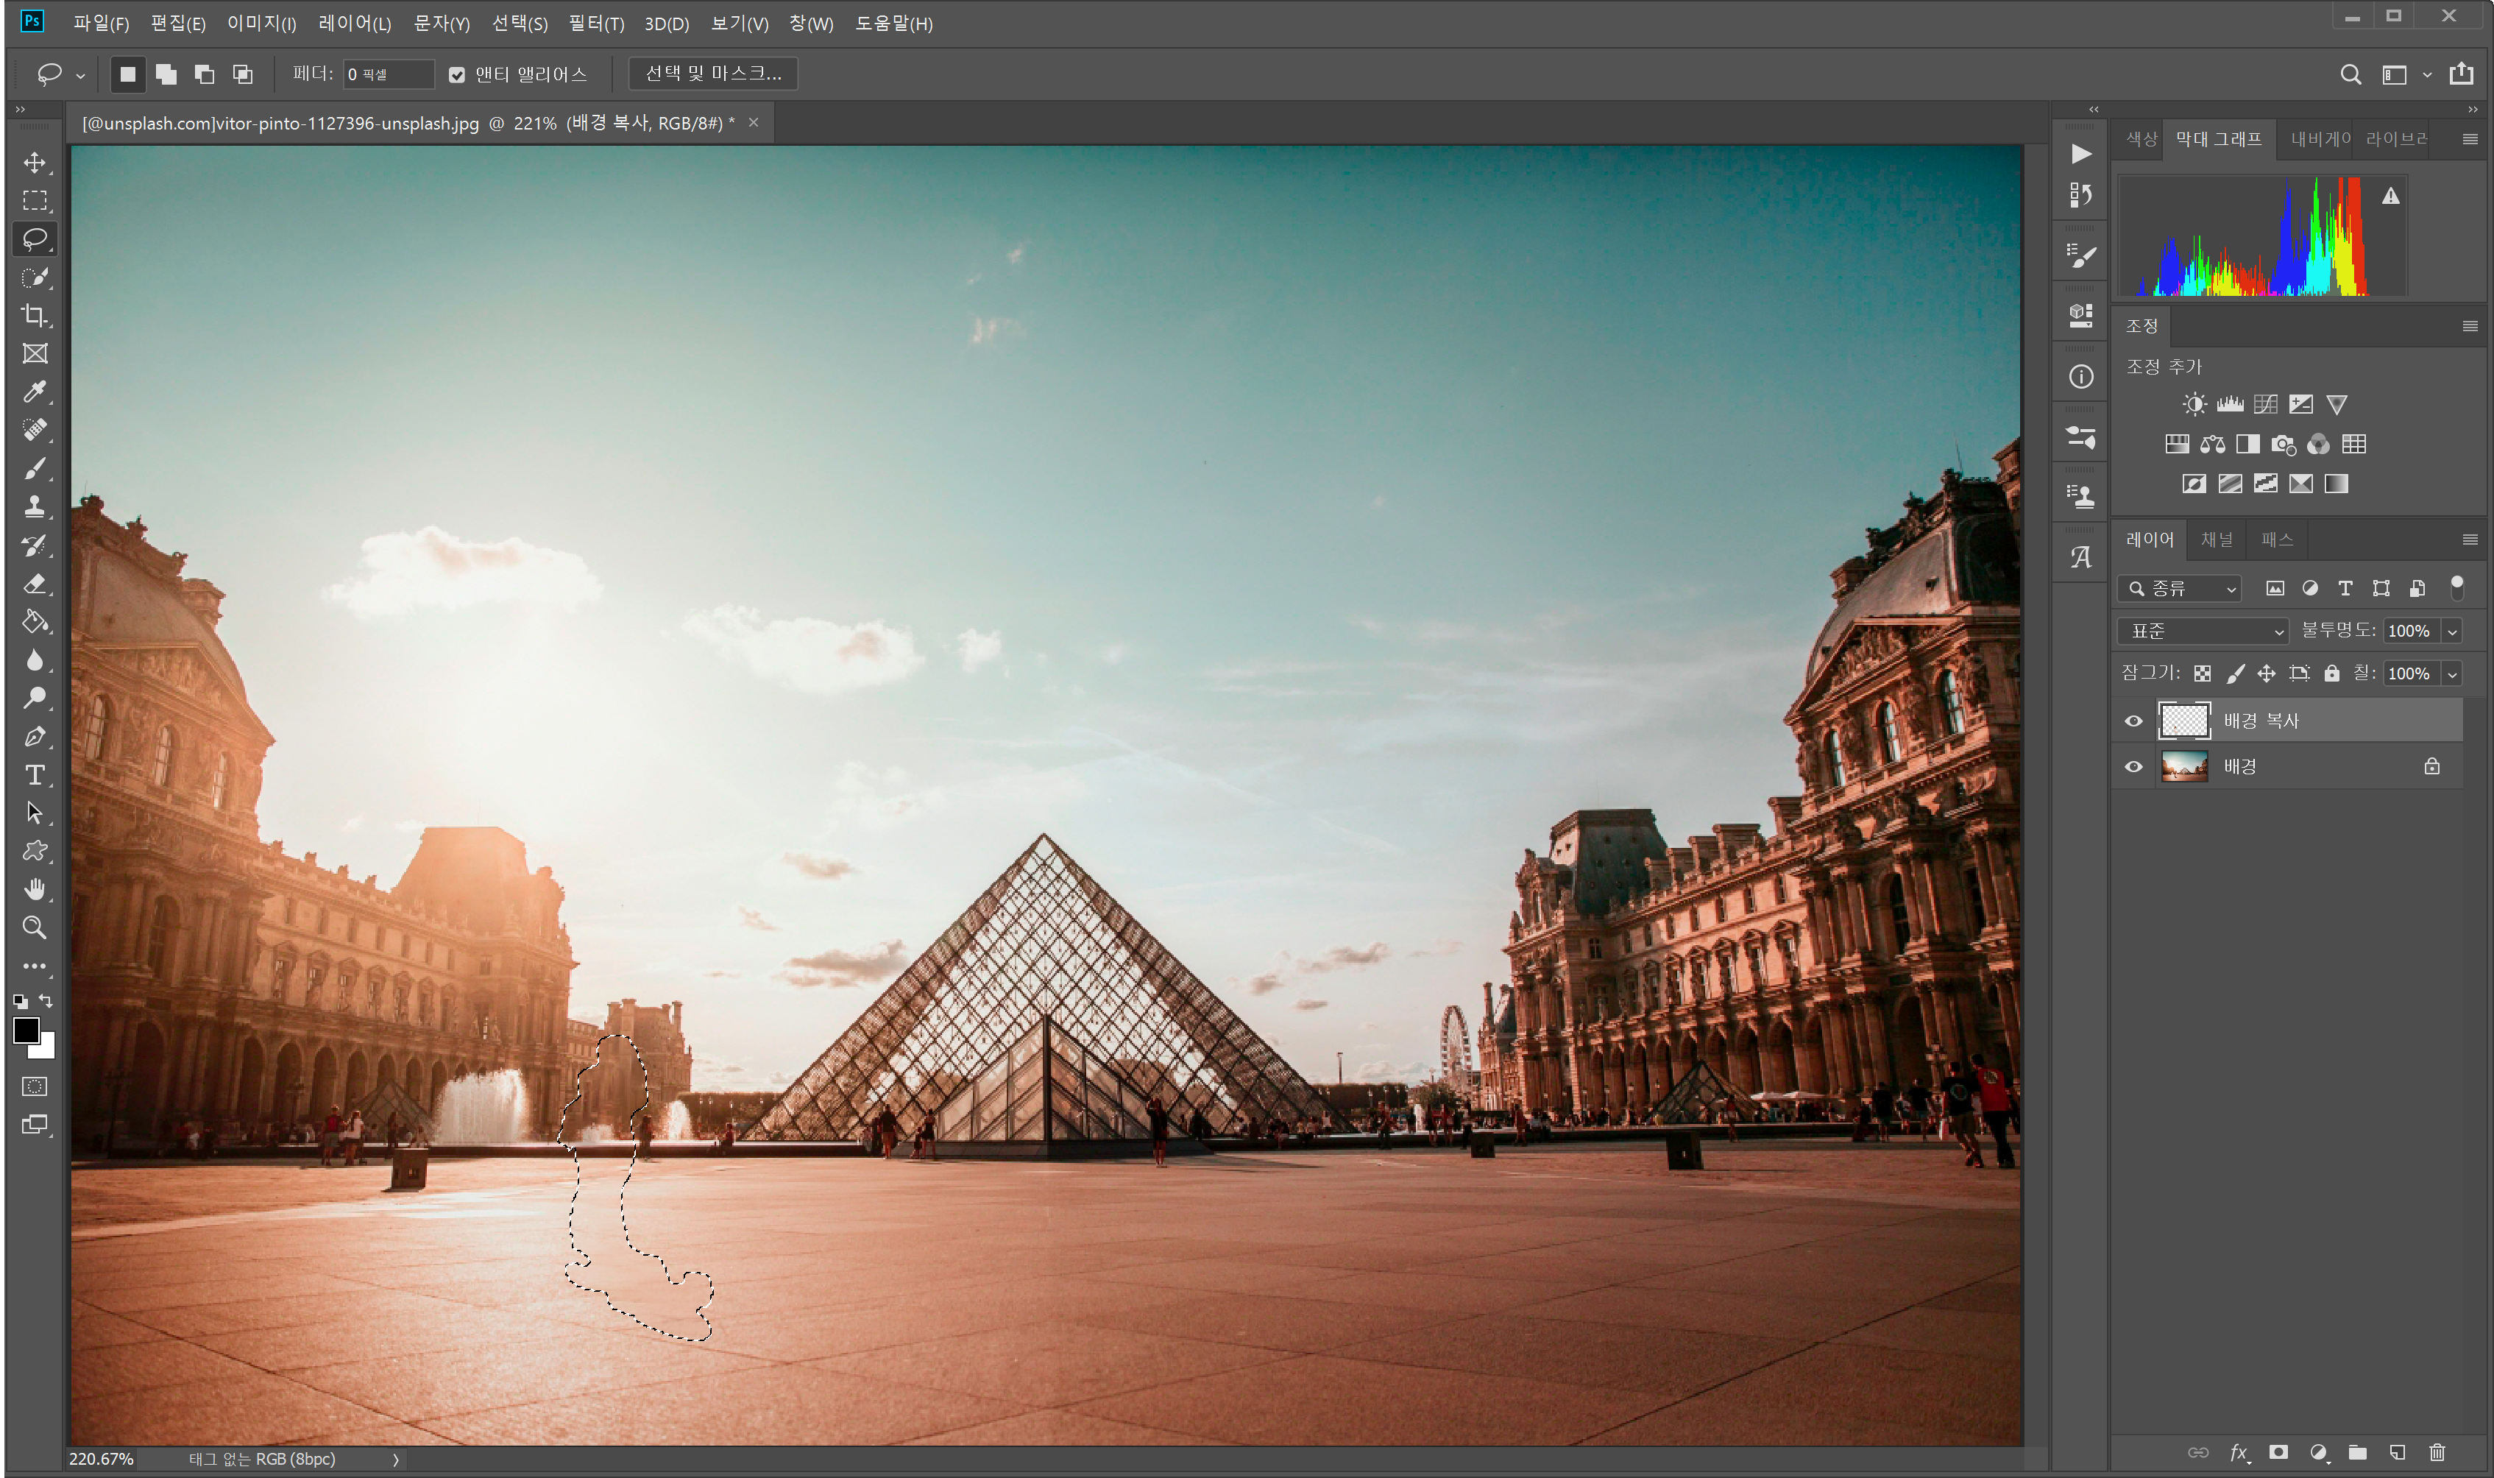Switch to the 채널 tab
The height and width of the screenshot is (1478, 2494).
2217,540
